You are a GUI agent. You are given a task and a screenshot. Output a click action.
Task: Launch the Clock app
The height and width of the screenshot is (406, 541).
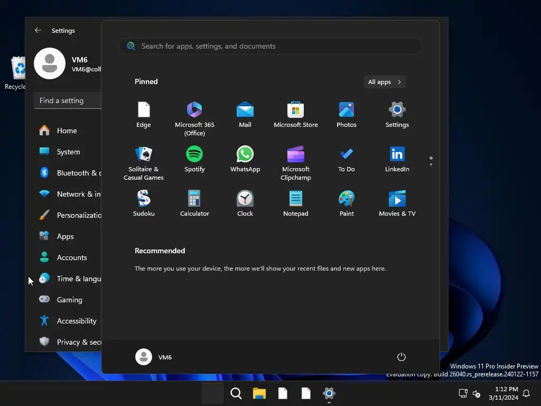[245, 204]
